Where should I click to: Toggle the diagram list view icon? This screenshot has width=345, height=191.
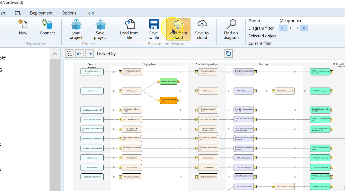[69, 54]
